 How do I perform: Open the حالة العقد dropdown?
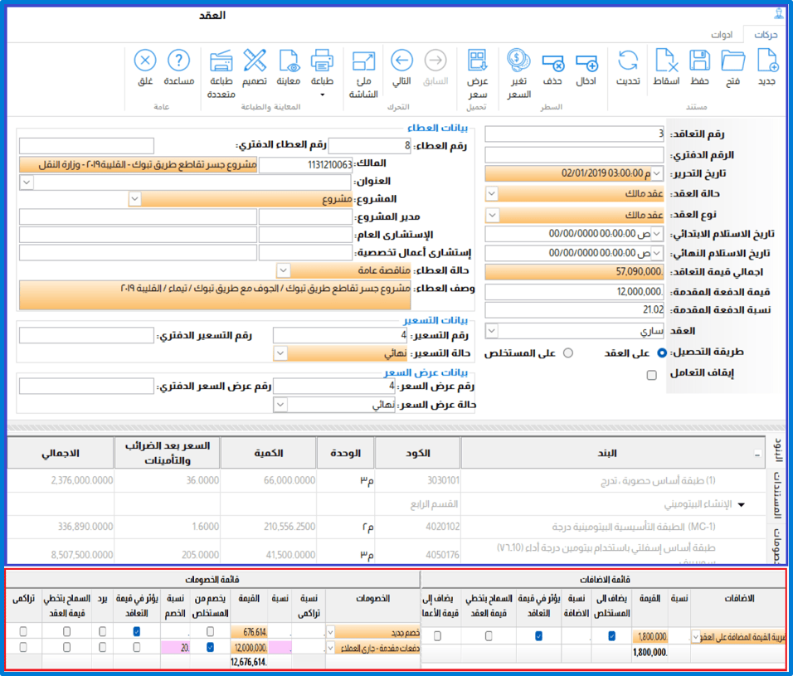(x=492, y=193)
